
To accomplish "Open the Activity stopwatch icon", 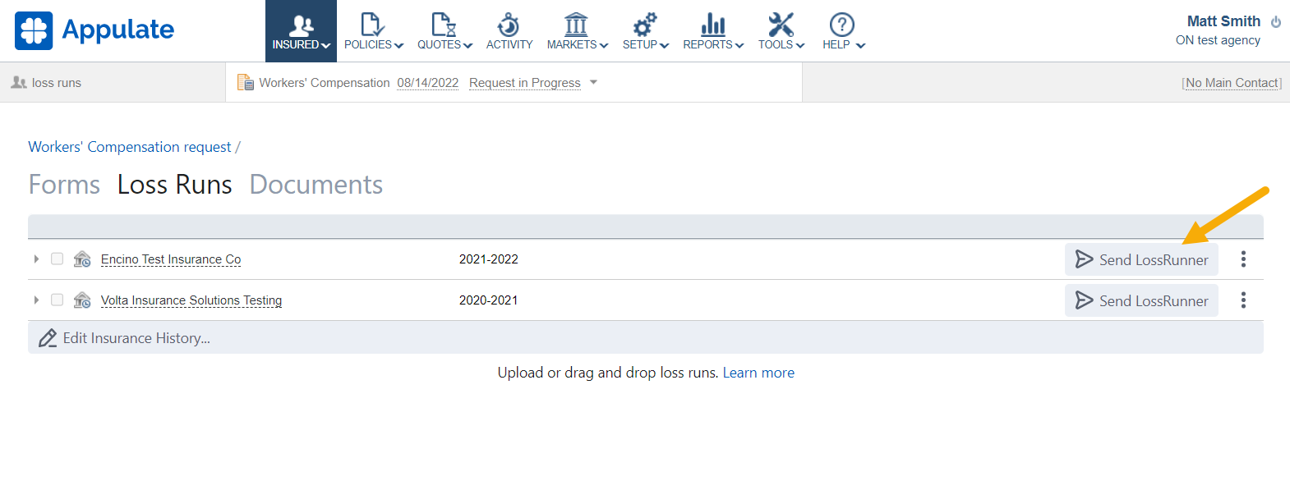I will tap(509, 25).
